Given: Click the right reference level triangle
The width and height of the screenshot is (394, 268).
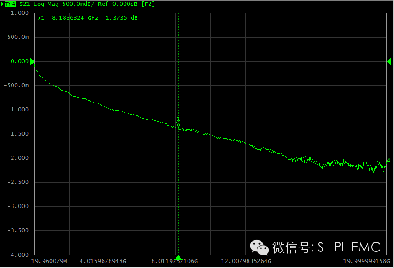Looking at the screenshot, I should [x=389, y=62].
